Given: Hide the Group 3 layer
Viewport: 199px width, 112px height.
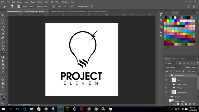Looking at the screenshot, I should click(166, 88).
